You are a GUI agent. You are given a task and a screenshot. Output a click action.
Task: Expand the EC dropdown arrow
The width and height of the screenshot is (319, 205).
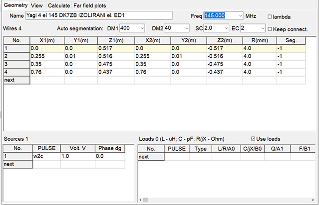click(263, 28)
